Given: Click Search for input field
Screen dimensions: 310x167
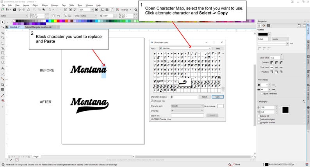Looking at the screenshot, I should (x=187, y=115).
